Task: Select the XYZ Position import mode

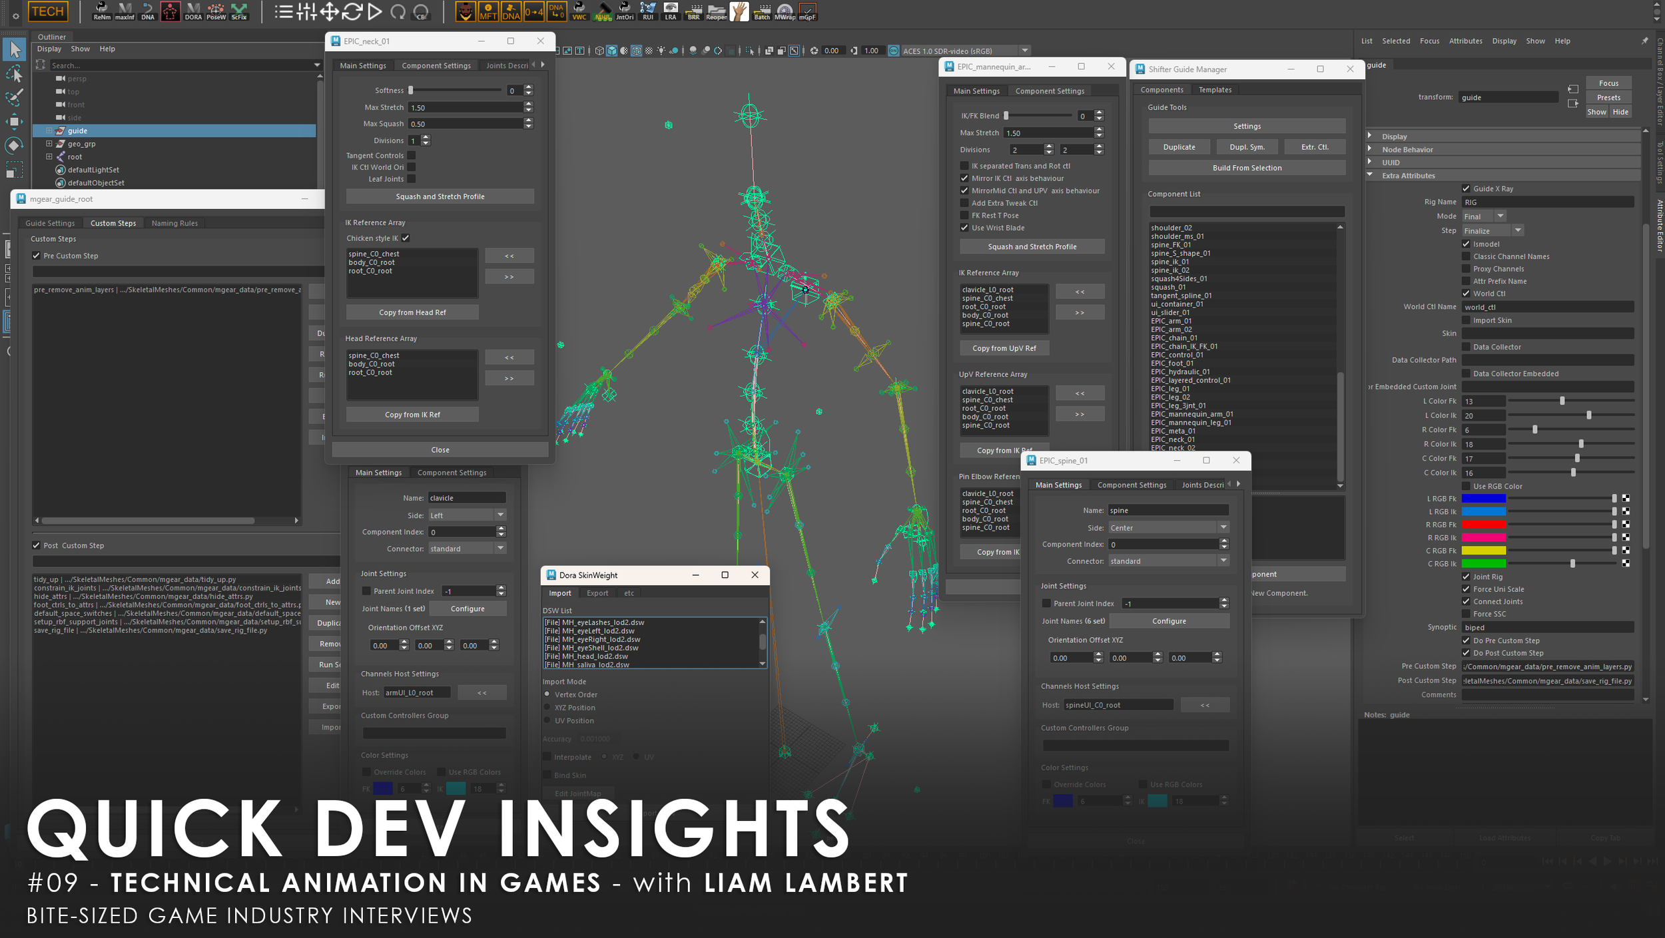Action: (547, 708)
